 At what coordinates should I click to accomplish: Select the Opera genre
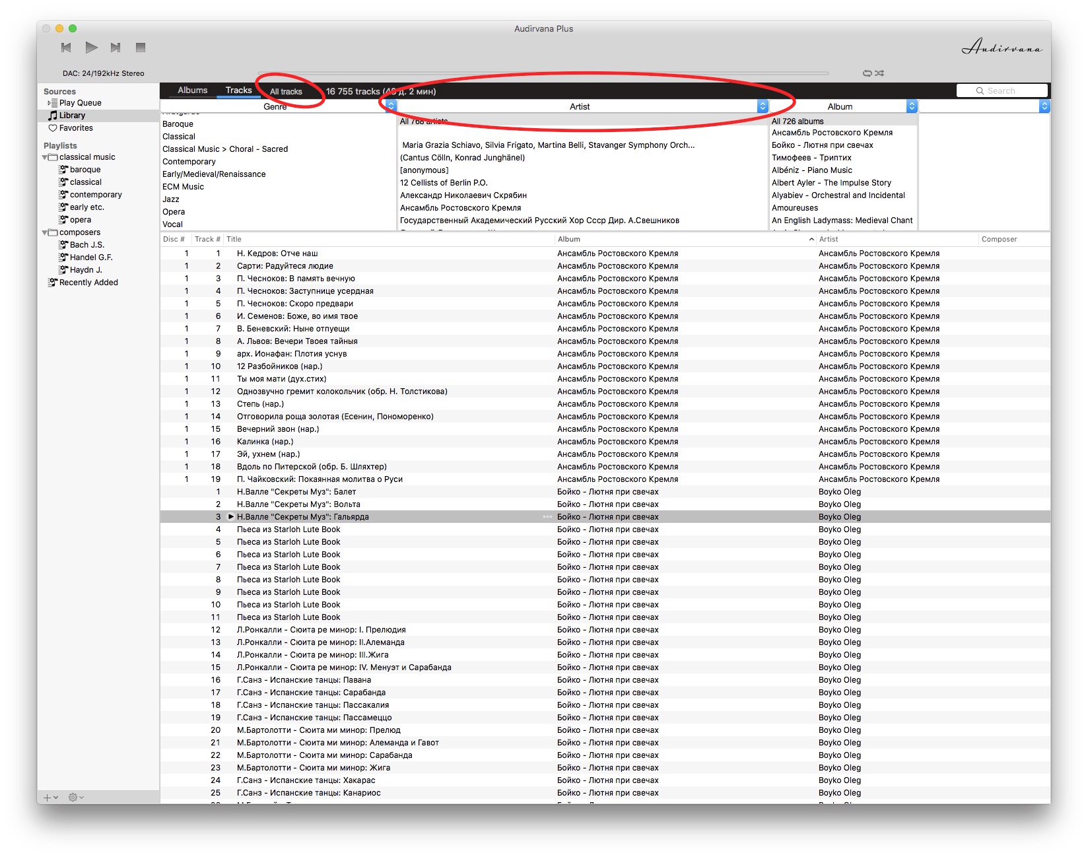tap(174, 212)
